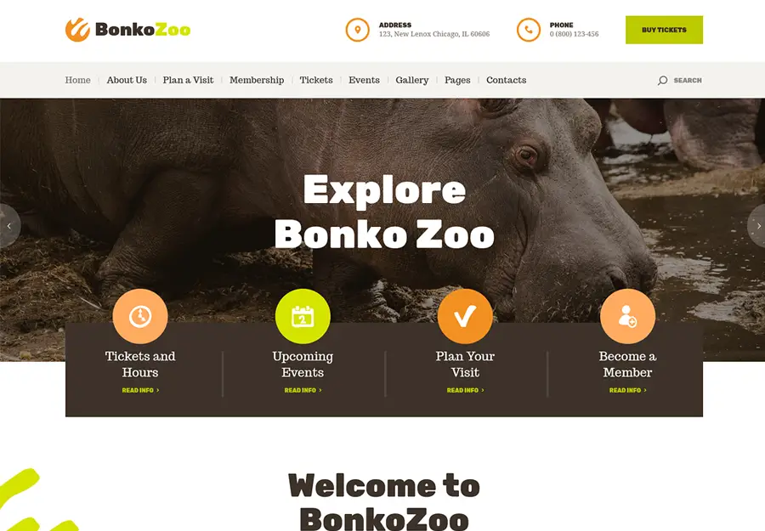Click the search magnifier icon
The height and width of the screenshot is (531, 765).
[662, 81]
